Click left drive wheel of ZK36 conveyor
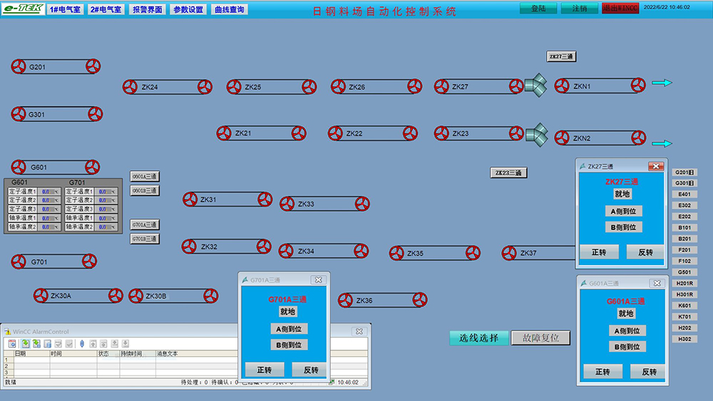The width and height of the screenshot is (713, 401). pyautogui.click(x=345, y=300)
